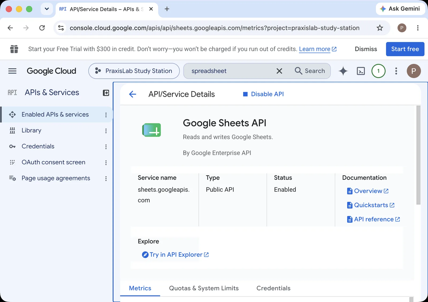Click the By Google Enterprise API text
Viewport: 428px width, 302px height.
[217, 153]
